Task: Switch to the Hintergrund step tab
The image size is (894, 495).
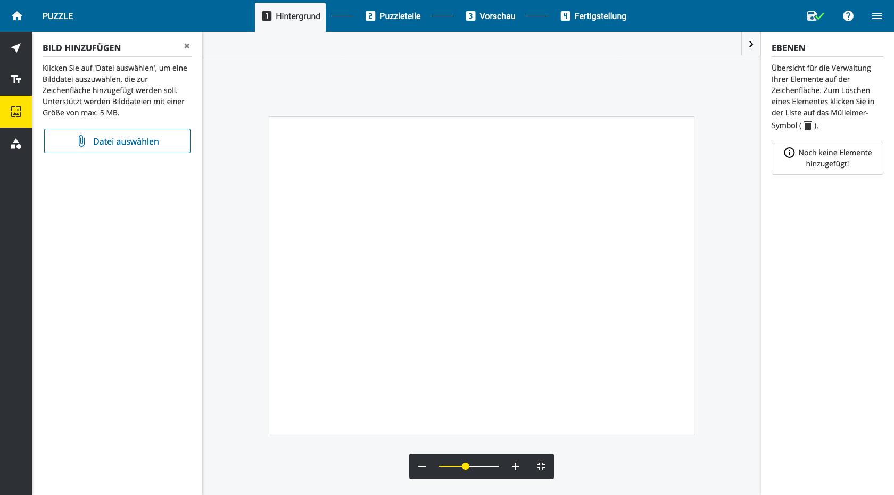Action: pos(291,16)
